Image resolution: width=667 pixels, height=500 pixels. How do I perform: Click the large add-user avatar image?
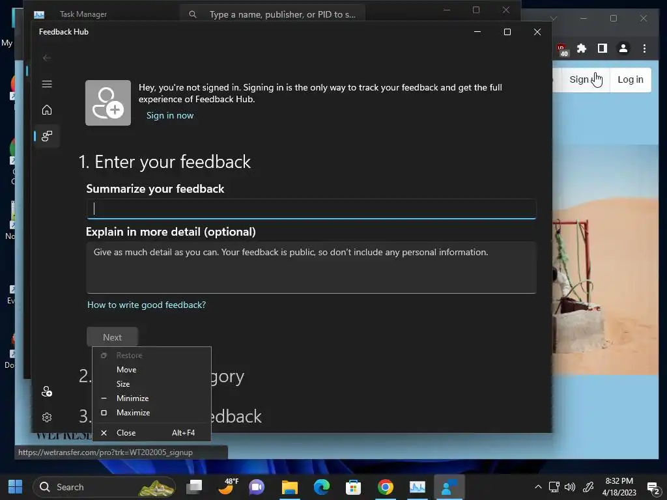click(x=108, y=103)
